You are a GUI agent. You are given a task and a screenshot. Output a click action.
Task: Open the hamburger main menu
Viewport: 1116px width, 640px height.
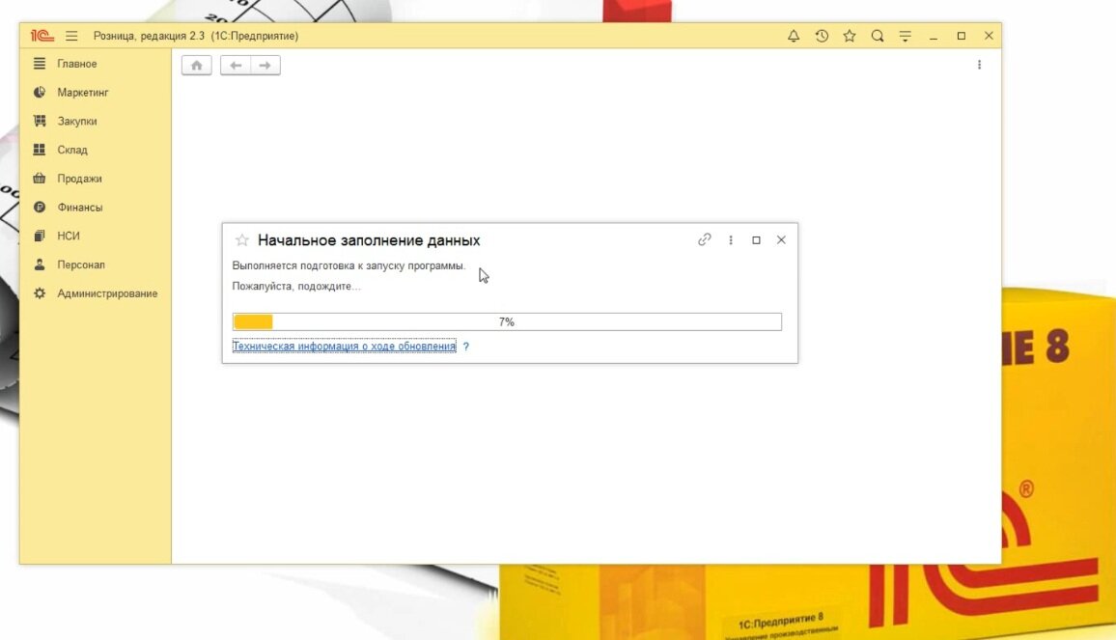pyautogui.click(x=71, y=36)
